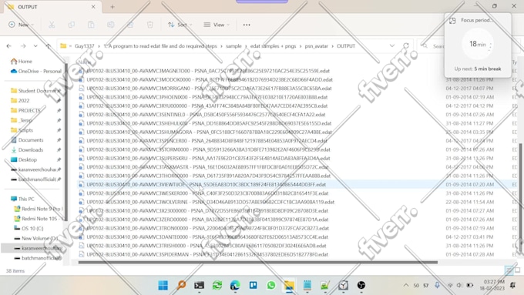Open the See more ellipsis menu
The height and width of the screenshot is (295, 524).
point(247,25)
